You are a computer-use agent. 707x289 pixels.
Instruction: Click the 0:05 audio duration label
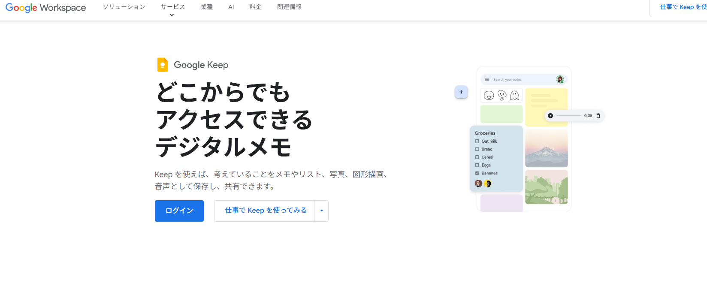click(x=588, y=116)
